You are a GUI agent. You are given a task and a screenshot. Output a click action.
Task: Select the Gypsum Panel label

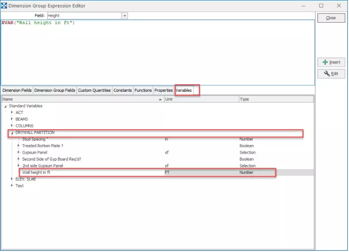35,153
